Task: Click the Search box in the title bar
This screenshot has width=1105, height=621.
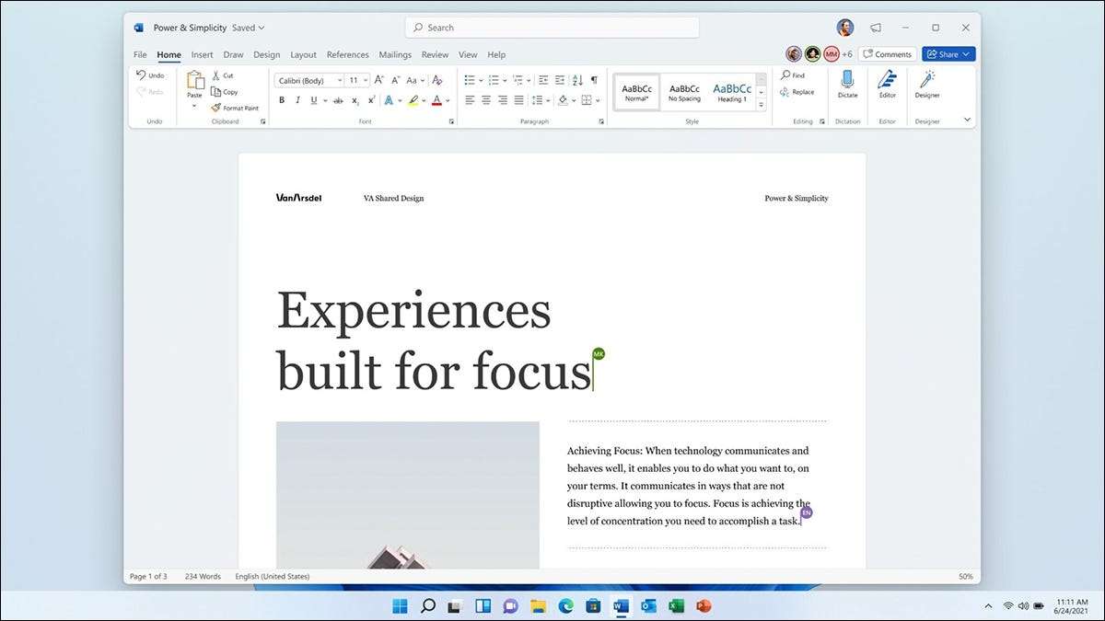Action: pyautogui.click(x=552, y=28)
